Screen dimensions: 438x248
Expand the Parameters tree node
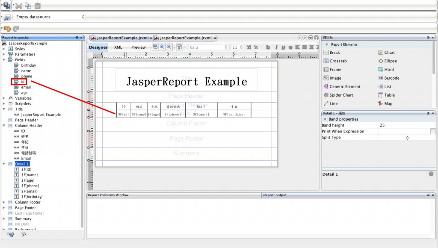coord(4,54)
